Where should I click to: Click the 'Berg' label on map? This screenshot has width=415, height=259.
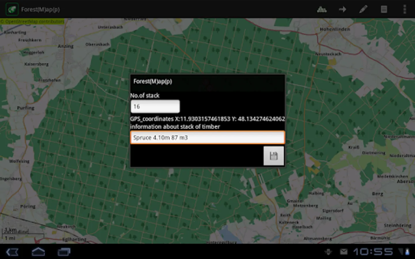[378, 194]
